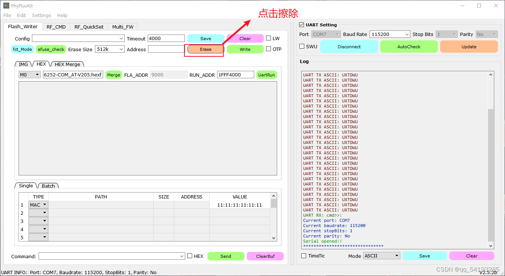
Task: Click the RUN_ADDR field 1FFF4000
Action: (236, 75)
